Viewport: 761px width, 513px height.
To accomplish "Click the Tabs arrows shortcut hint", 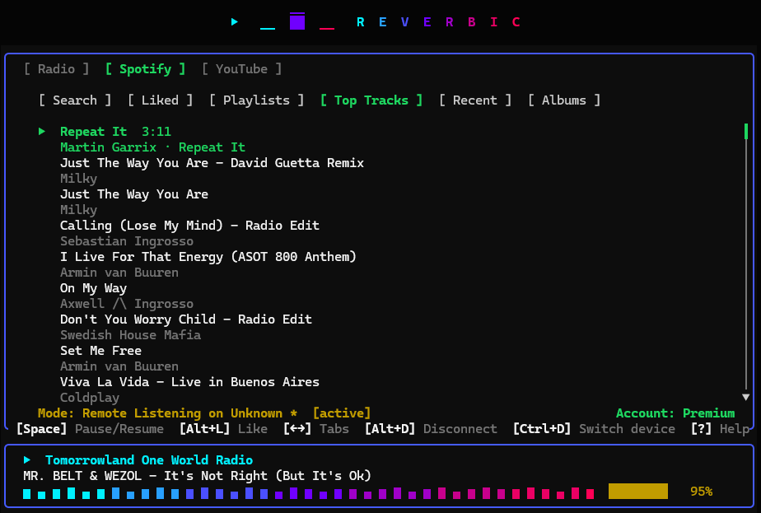I will [x=316, y=429].
